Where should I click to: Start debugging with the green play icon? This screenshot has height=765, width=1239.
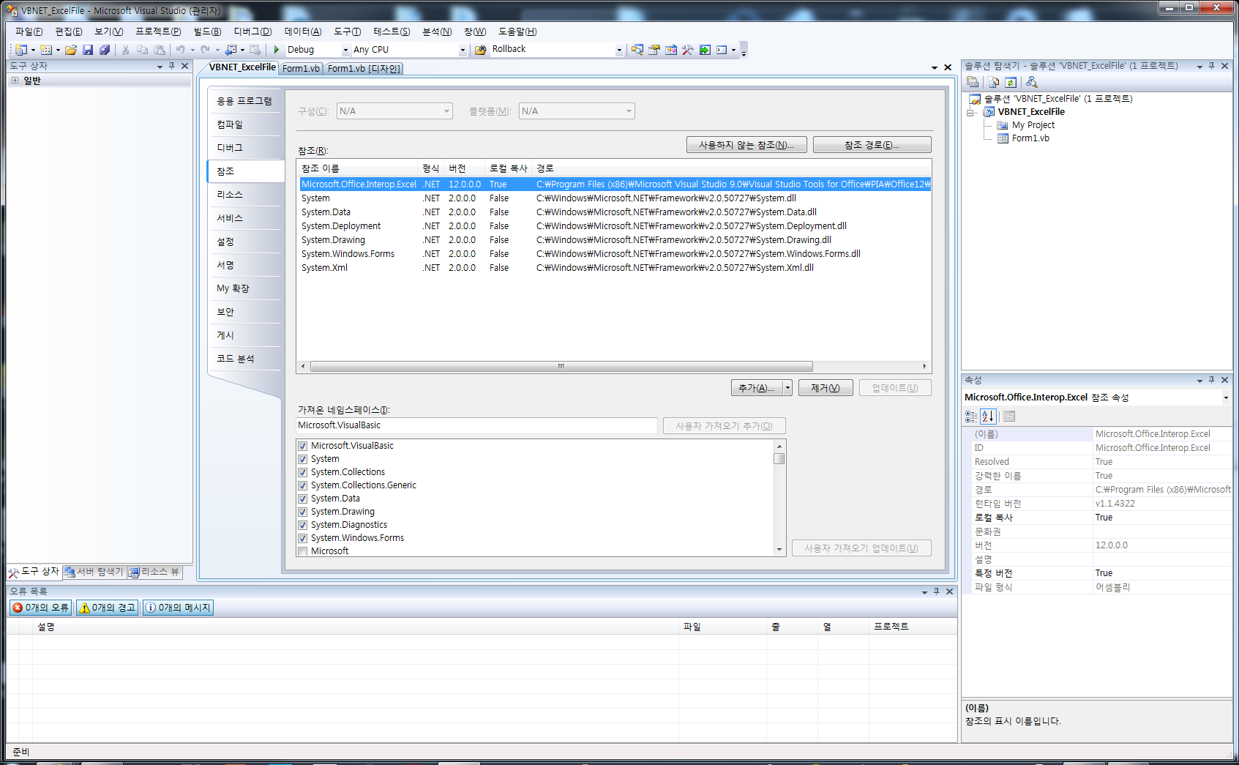277,50
